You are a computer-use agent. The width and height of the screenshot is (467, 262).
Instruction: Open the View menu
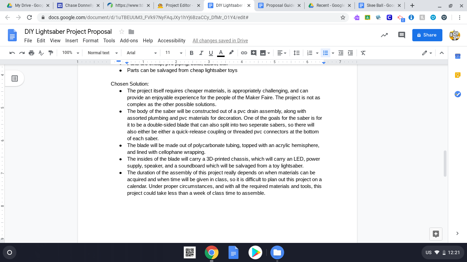point(55,41)
